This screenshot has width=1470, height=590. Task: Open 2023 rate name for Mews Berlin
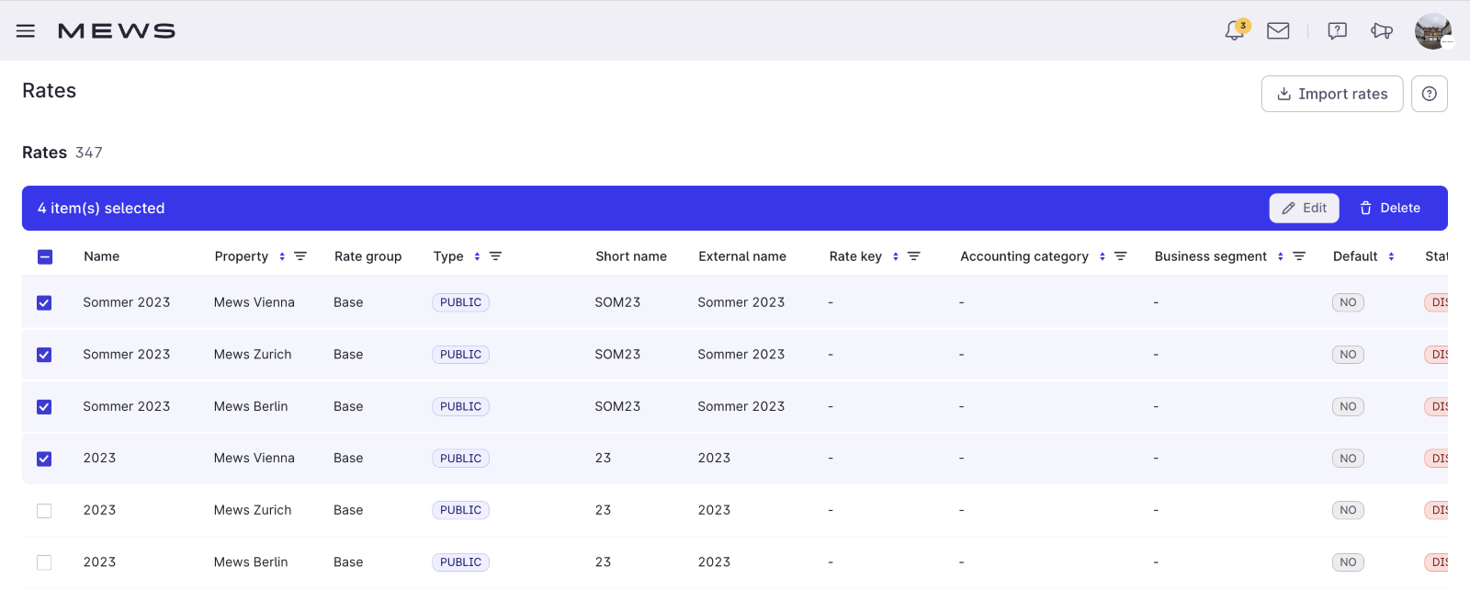(x=100, y=562)
